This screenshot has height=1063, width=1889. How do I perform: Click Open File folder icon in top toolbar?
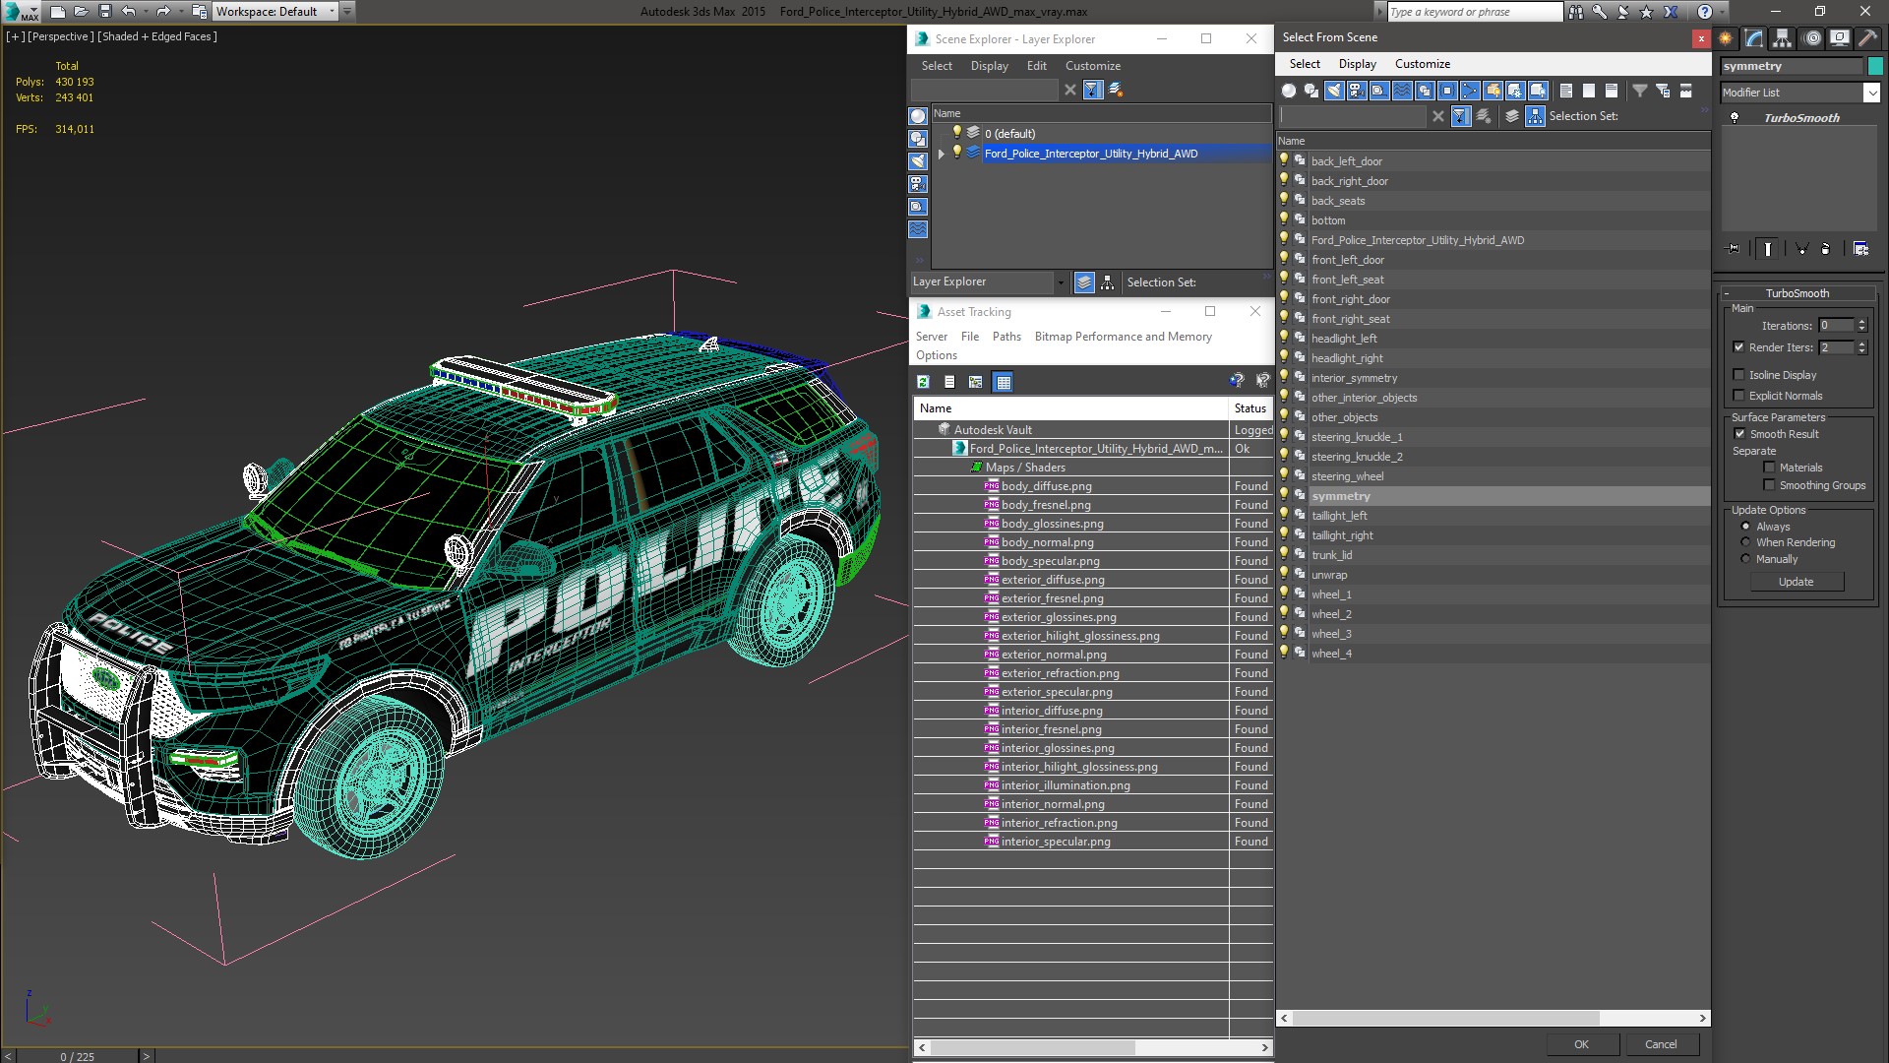81,12
